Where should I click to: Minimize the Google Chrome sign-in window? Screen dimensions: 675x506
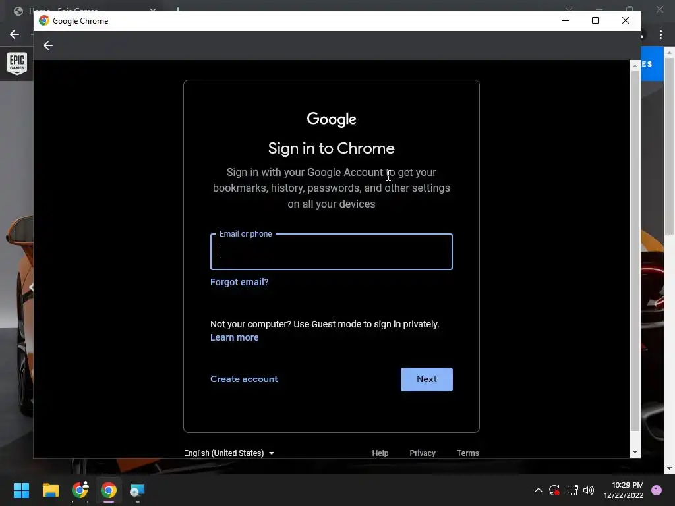click(x=565, y=20)
